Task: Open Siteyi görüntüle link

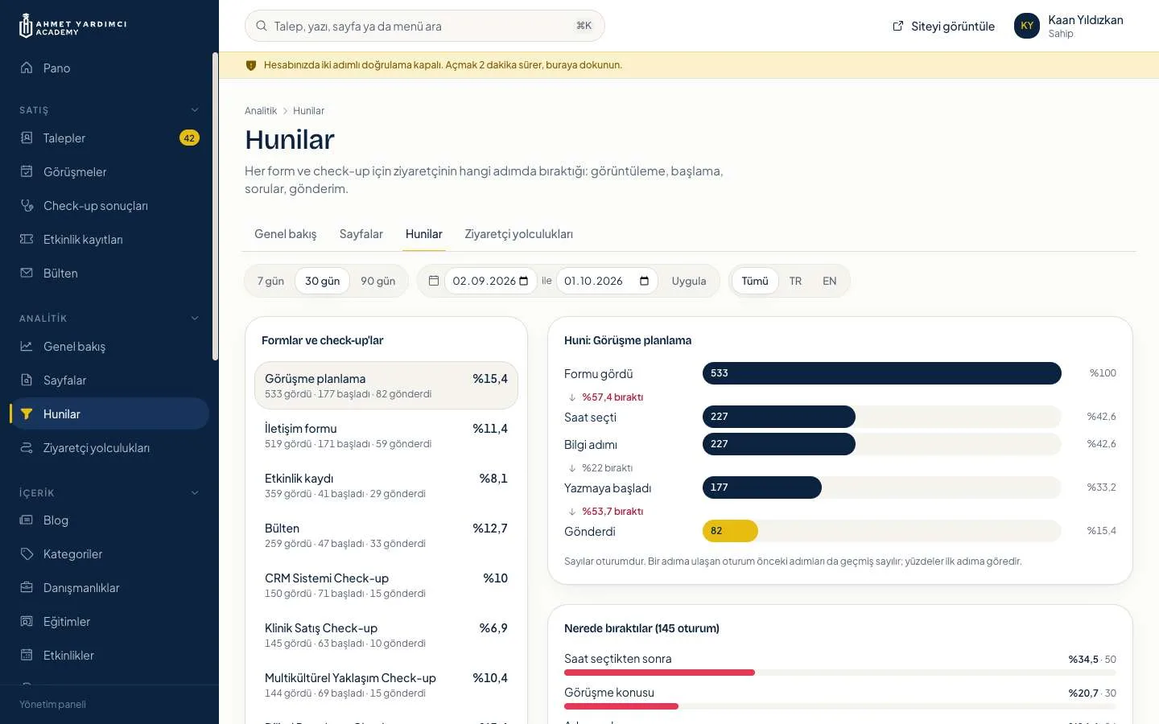Action: coord(943,27)
